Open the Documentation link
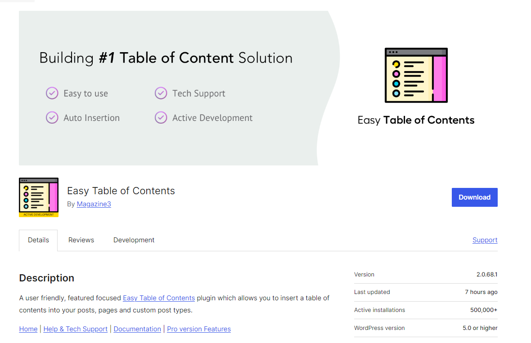 [x=137, y=329]
